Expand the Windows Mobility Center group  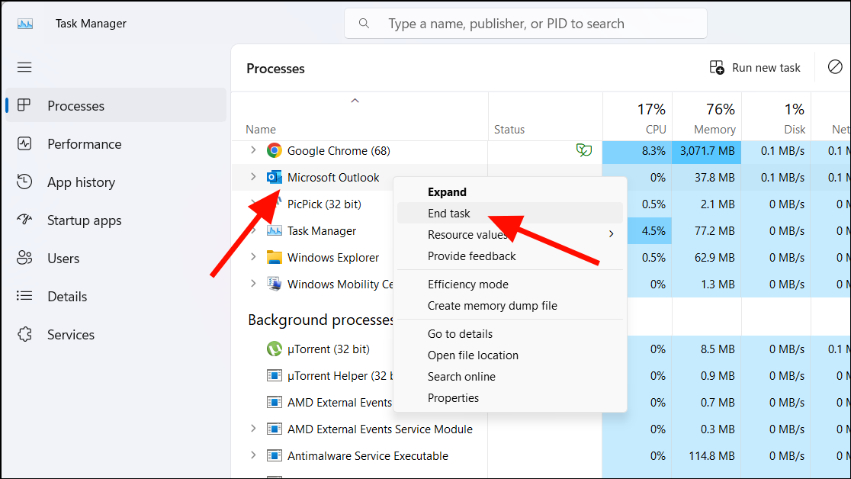(253, 283)
